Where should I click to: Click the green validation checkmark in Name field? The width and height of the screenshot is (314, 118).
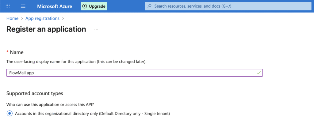tap(259, 73)
